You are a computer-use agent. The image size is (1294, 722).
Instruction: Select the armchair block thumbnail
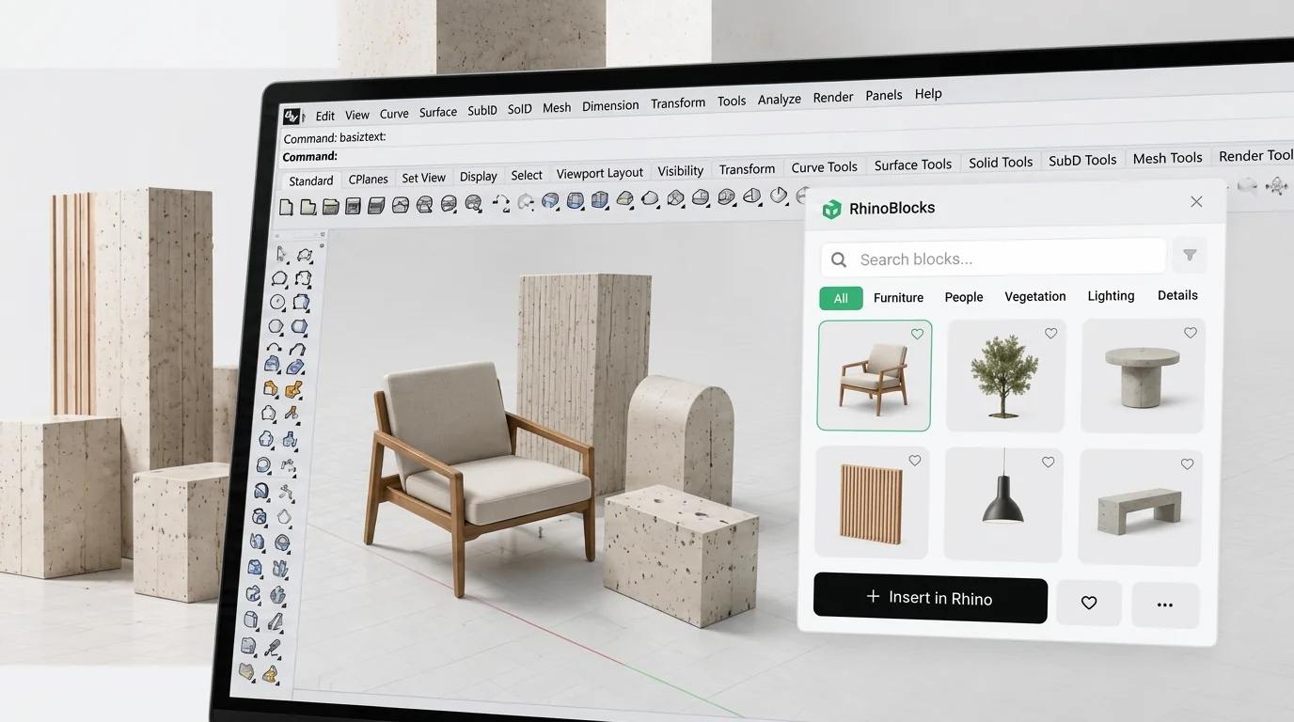click(x=875, y=375)
